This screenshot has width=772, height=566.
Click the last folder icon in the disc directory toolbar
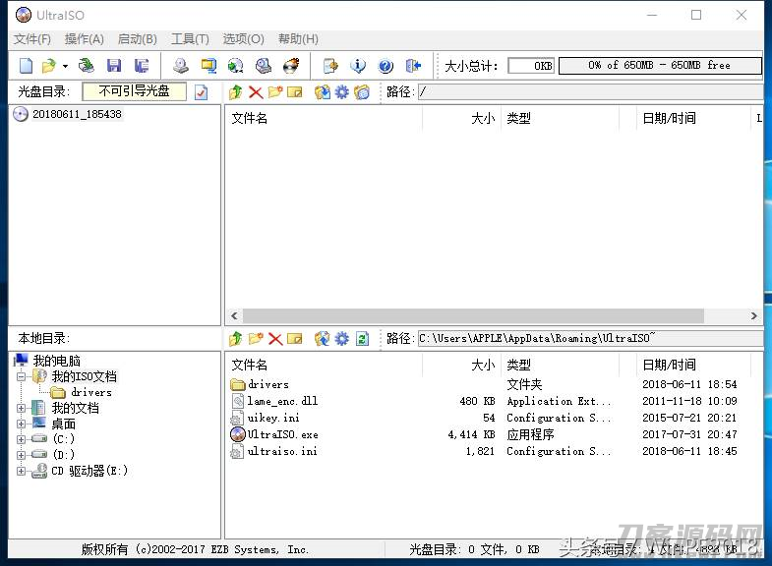click(x=362, y=92)
